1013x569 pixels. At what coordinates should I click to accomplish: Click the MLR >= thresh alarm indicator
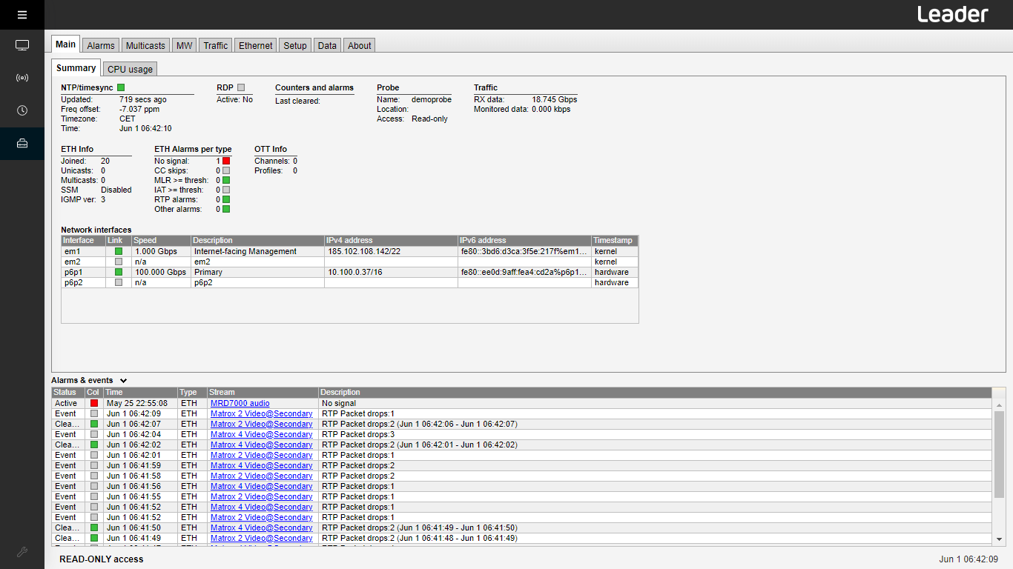(226, 180)
